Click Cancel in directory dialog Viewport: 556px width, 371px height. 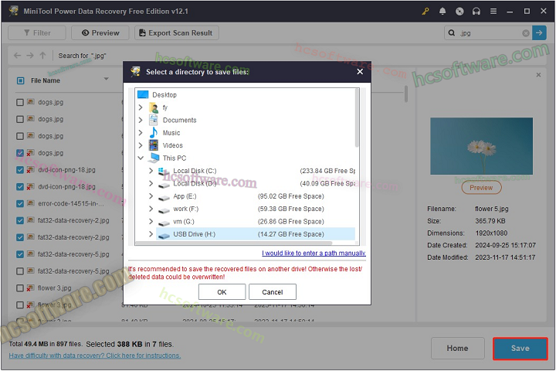(x=273, y=292)
